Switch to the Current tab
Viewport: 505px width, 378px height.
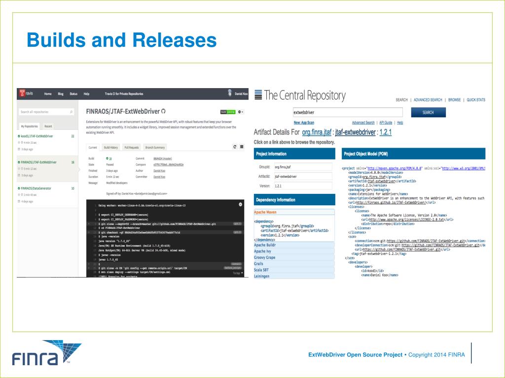[x=93, y=148]
